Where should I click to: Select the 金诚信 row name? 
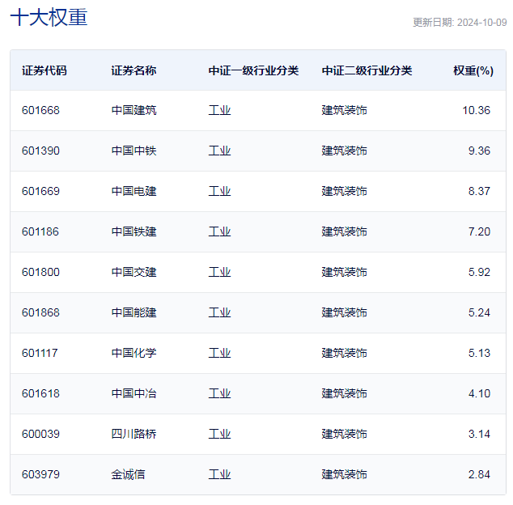coord(128,474)
